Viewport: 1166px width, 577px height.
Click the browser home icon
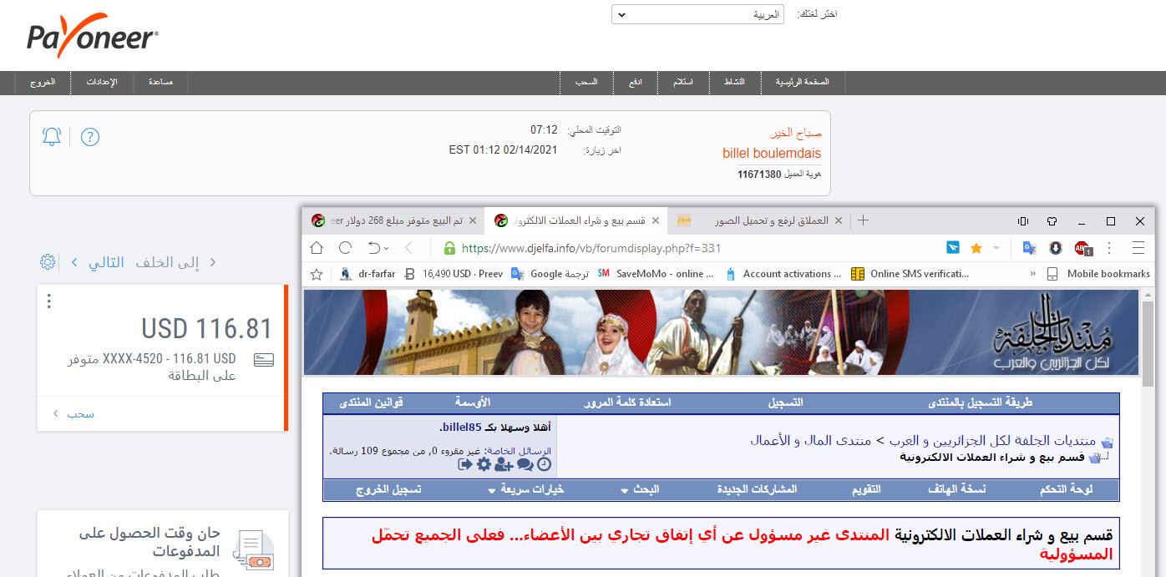tap(317, 248)
